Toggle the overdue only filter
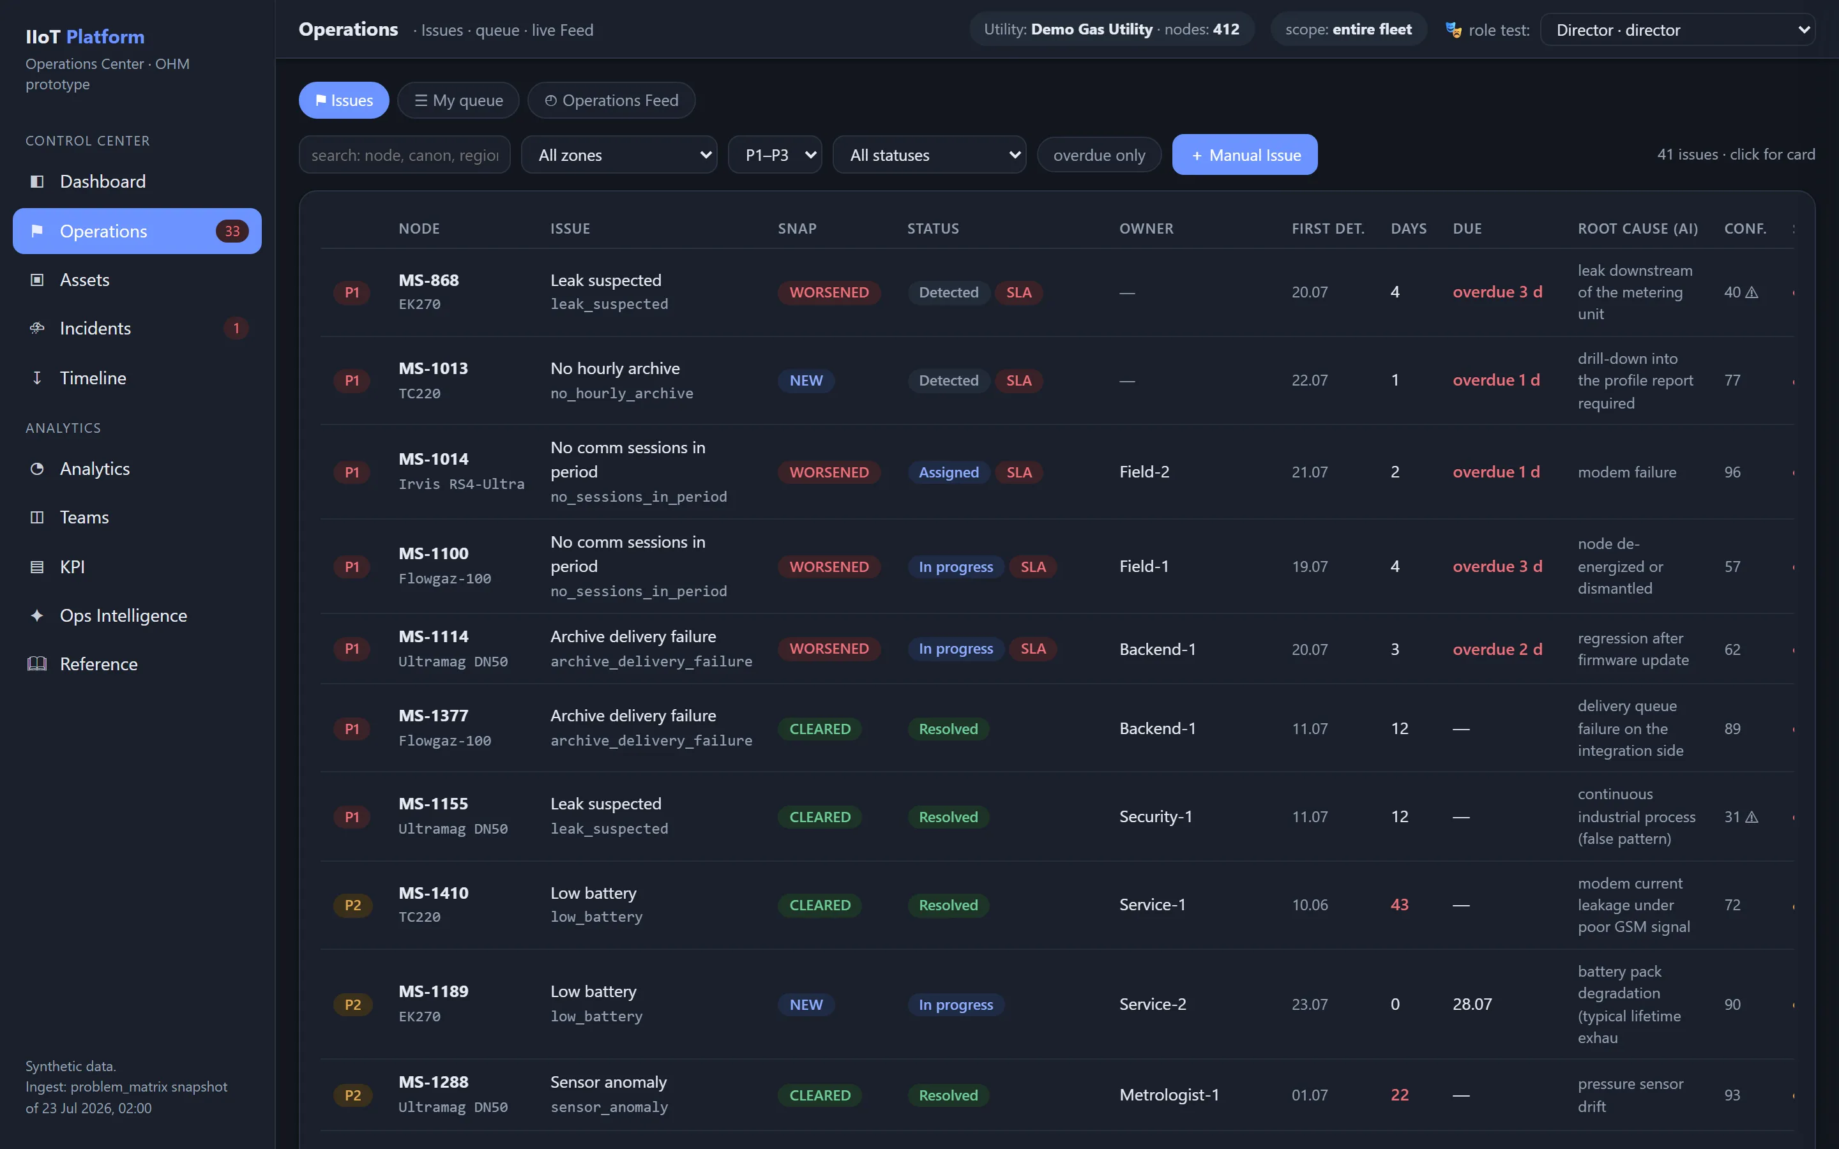Image resolution: width=1839 pixels, height=1149 pixels. point(1099,155)
